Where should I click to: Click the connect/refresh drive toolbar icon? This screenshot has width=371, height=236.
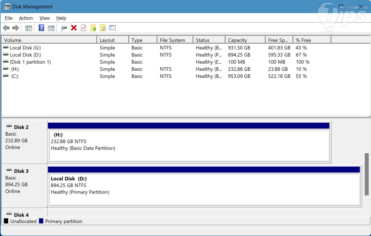pos(64,28)
